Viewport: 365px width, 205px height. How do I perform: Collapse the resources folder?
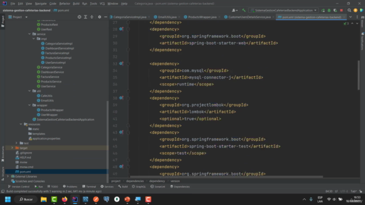click(x=21, y=124)
